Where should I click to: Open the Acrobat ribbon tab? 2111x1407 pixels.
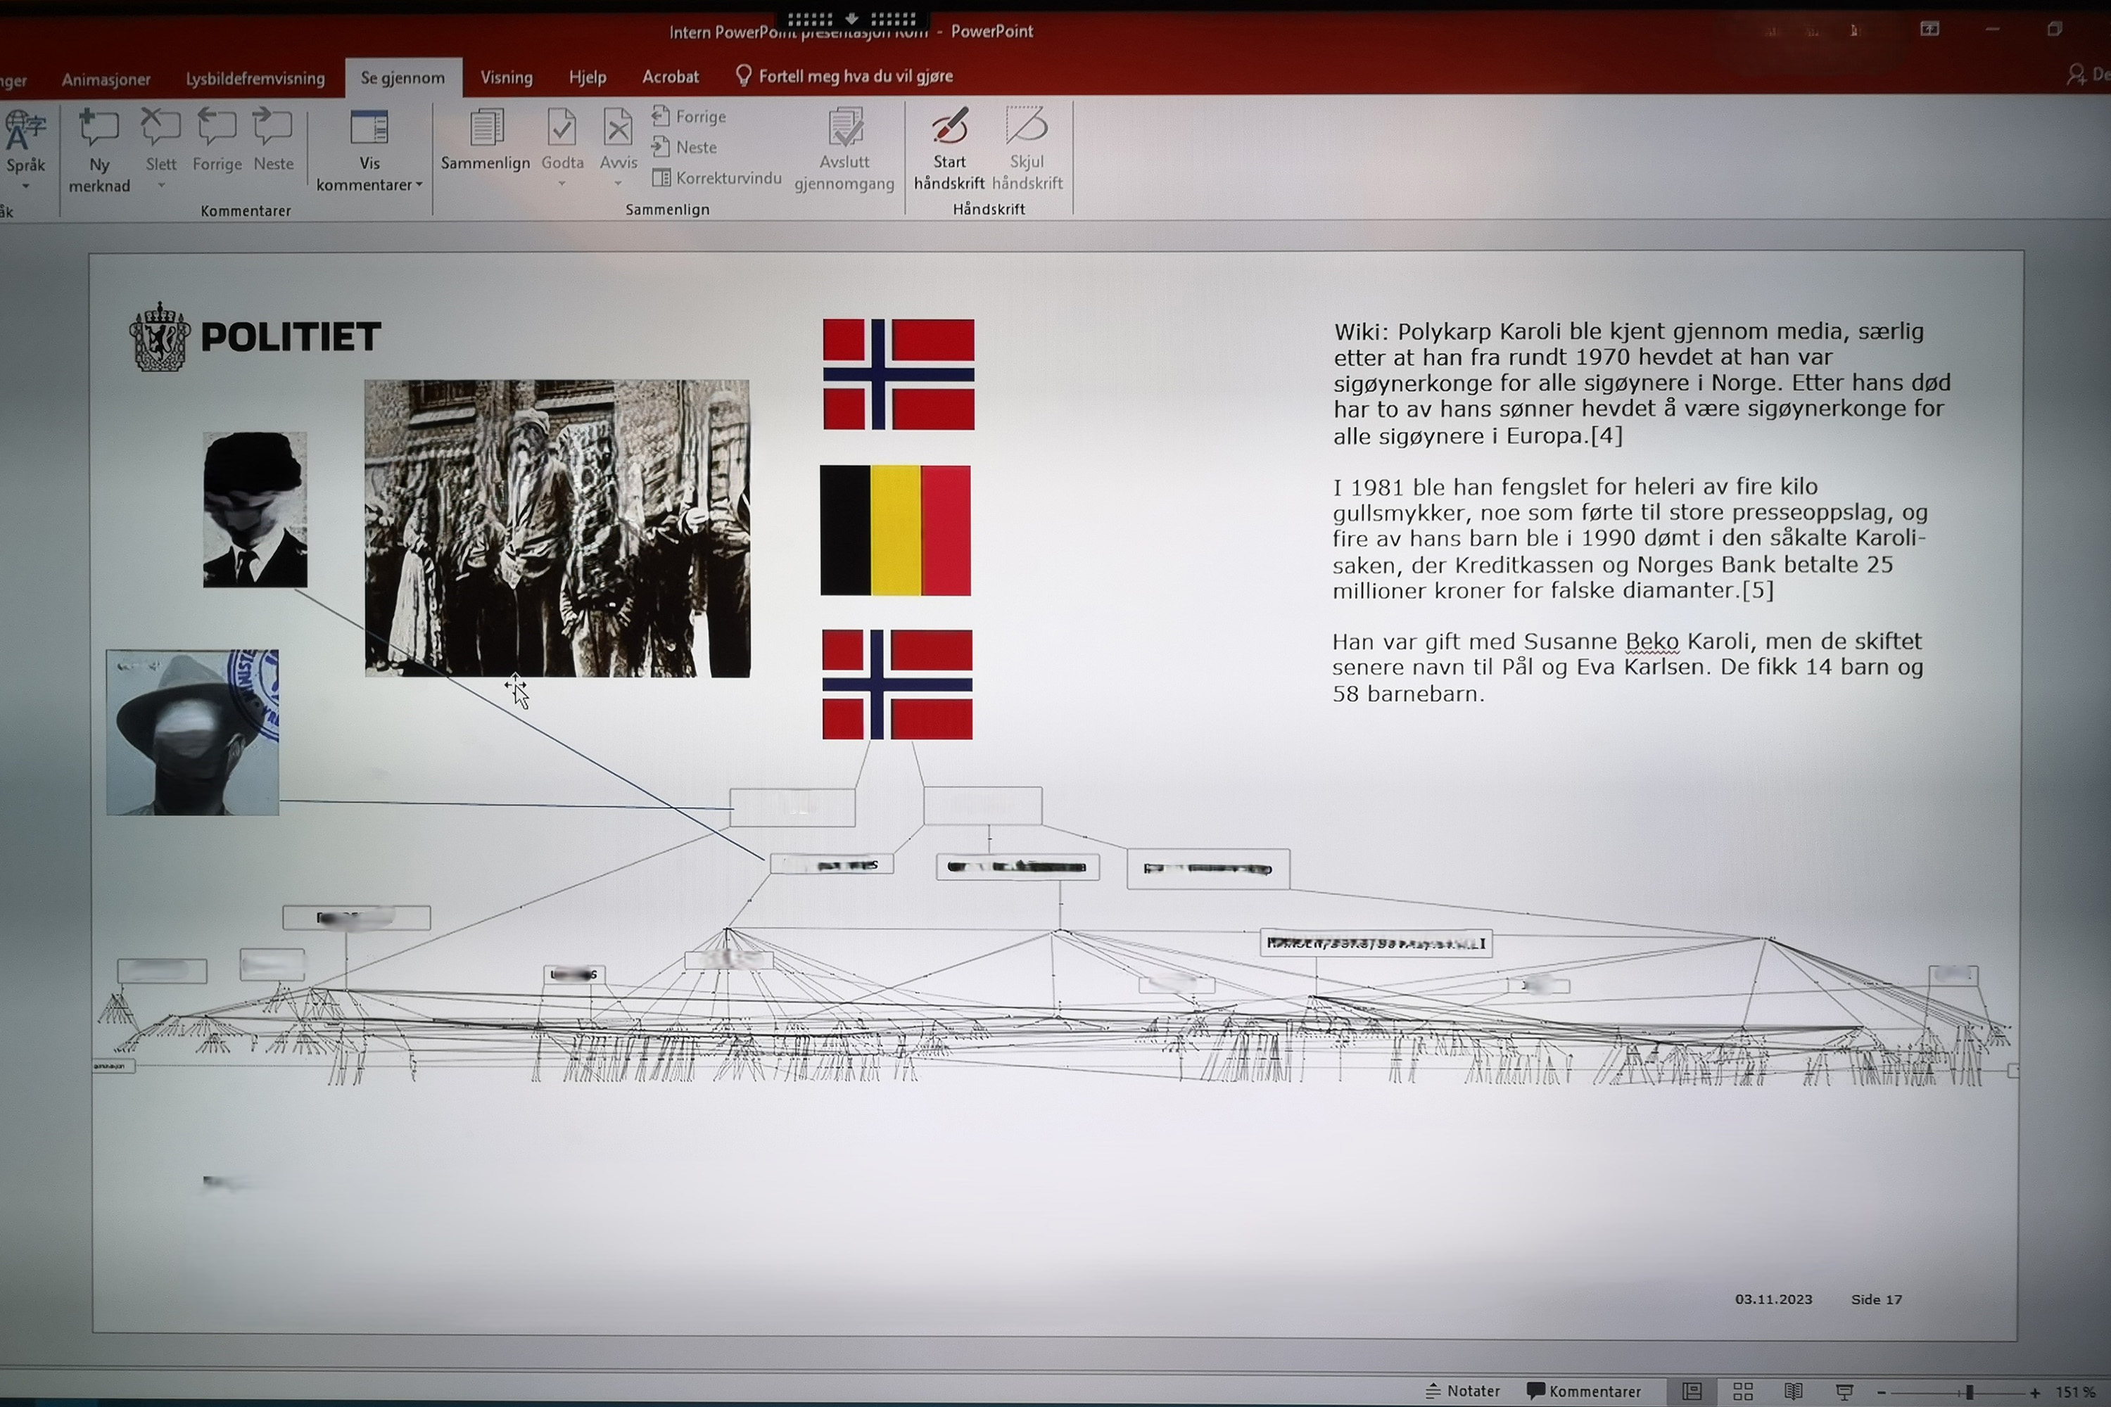pos(670,77)
